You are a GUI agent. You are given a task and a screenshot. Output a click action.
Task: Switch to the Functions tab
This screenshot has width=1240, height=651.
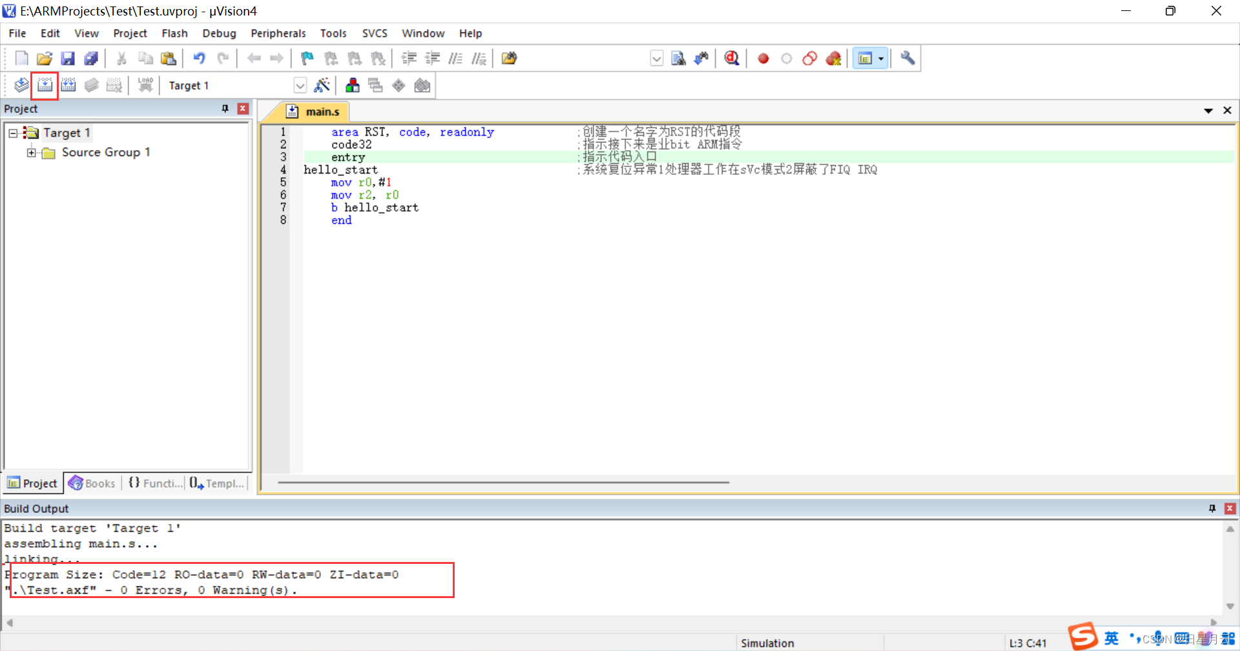pyautogui.click(x=155, y=483)
